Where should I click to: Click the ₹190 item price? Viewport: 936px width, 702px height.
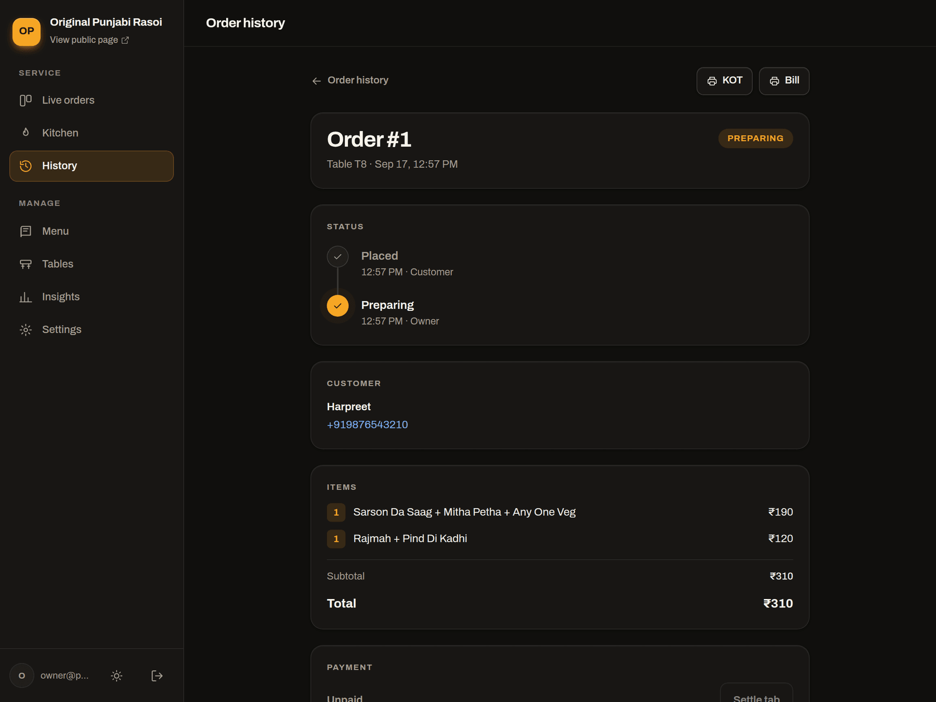point(781,512)
